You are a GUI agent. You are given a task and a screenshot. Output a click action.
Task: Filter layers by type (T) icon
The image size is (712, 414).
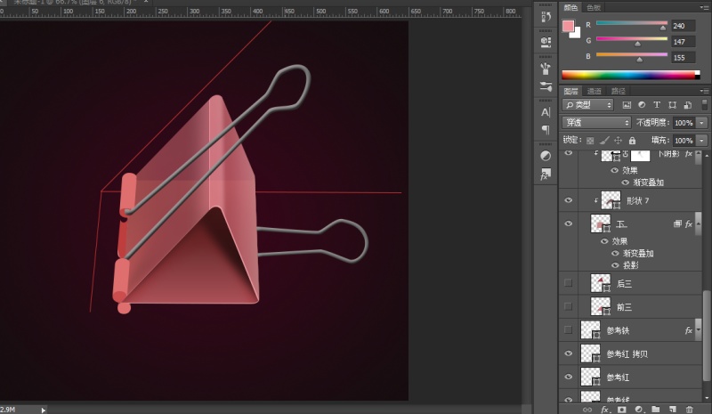657,105
